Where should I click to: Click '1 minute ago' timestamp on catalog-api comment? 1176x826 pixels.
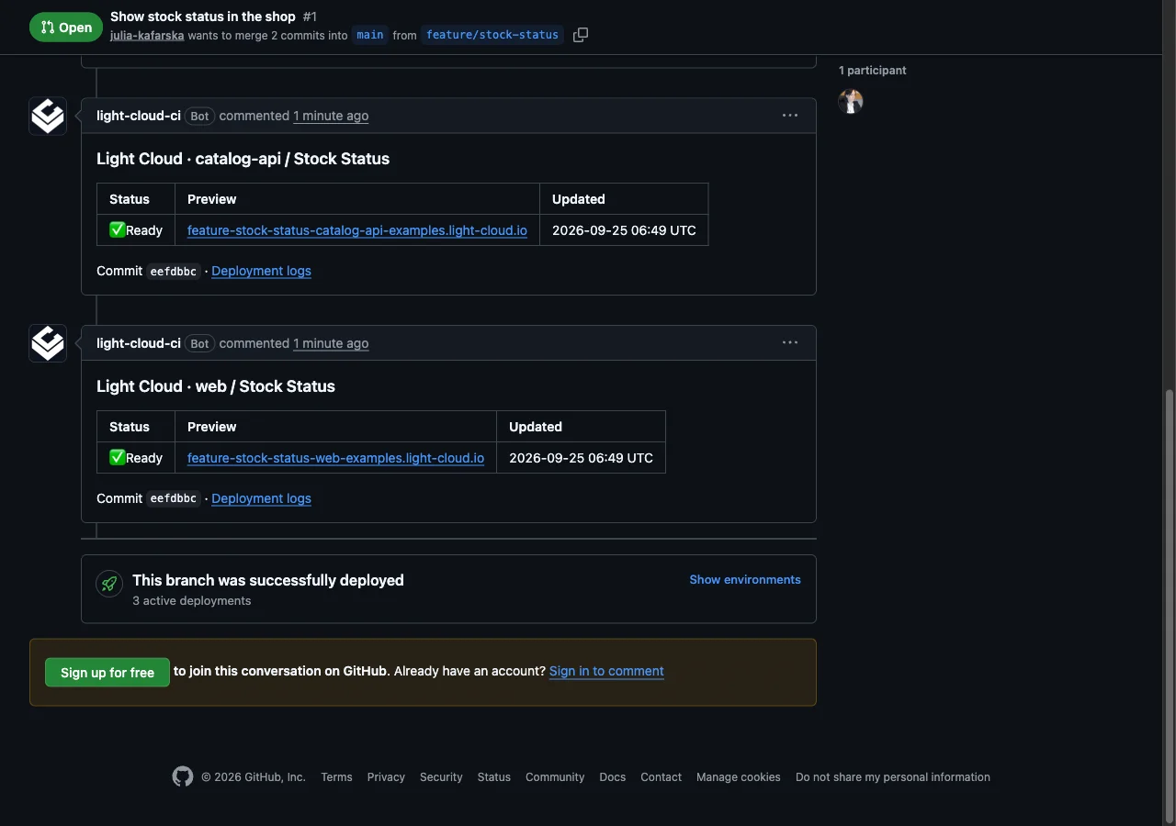tap(331, 116)
